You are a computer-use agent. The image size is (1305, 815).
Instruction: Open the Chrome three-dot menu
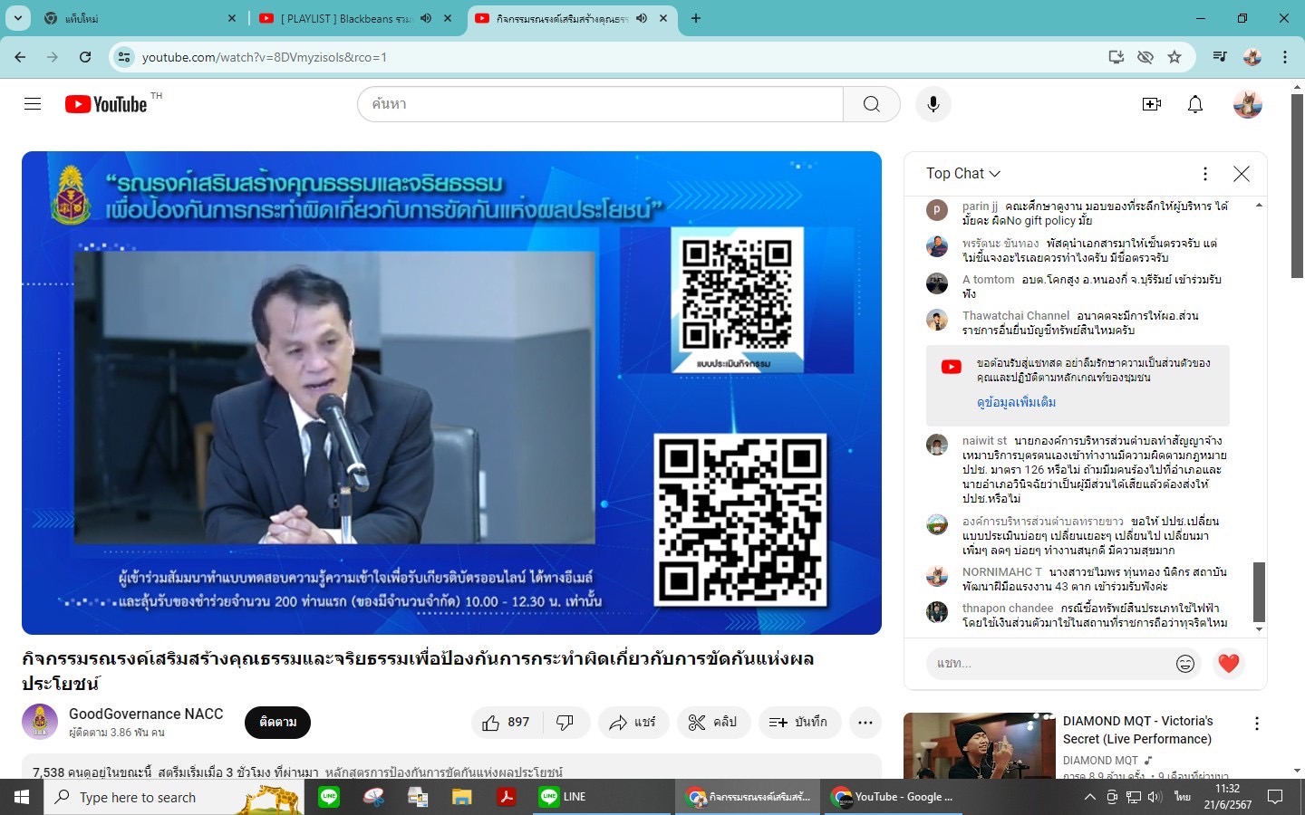coord(1285,57)
